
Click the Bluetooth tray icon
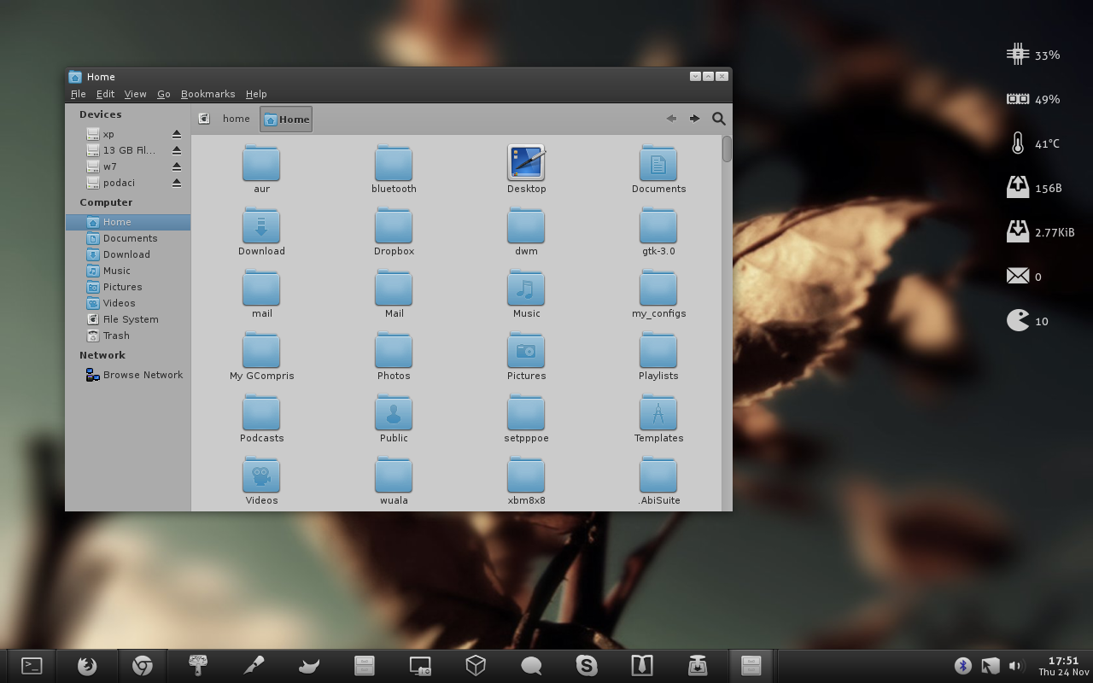(962, 665)
